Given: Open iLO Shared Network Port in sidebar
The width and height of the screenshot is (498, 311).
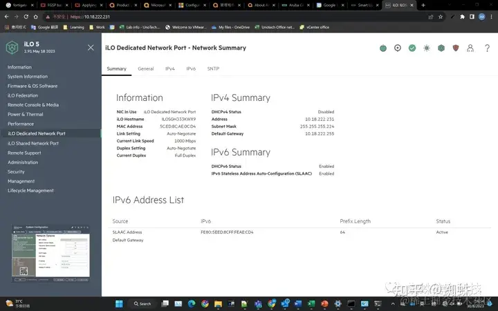Looking at the screenshot, I should point(33,143).
